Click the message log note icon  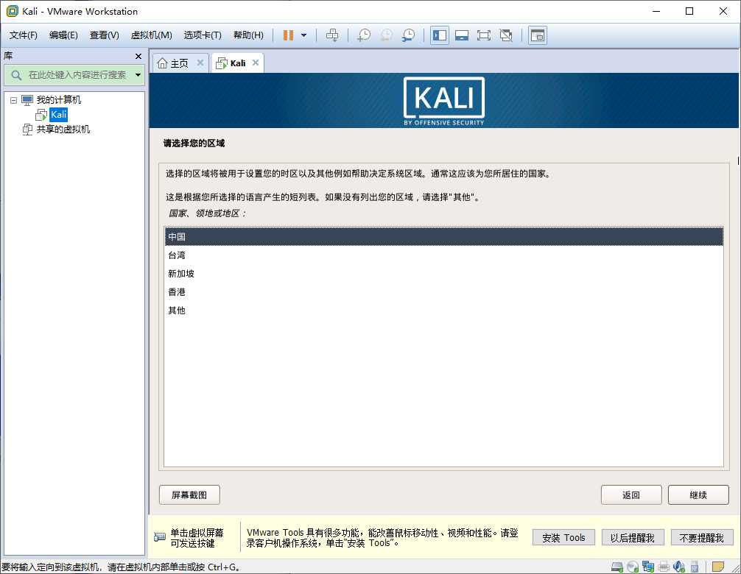coord(718,567)
